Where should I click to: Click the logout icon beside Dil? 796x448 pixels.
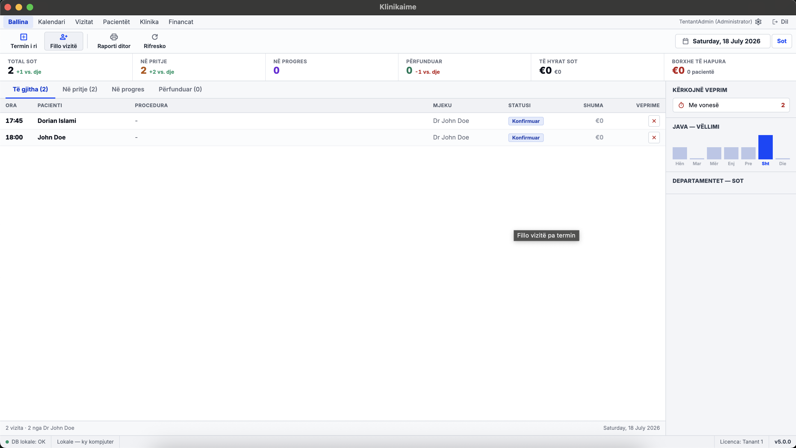click(x=775, y=22)
